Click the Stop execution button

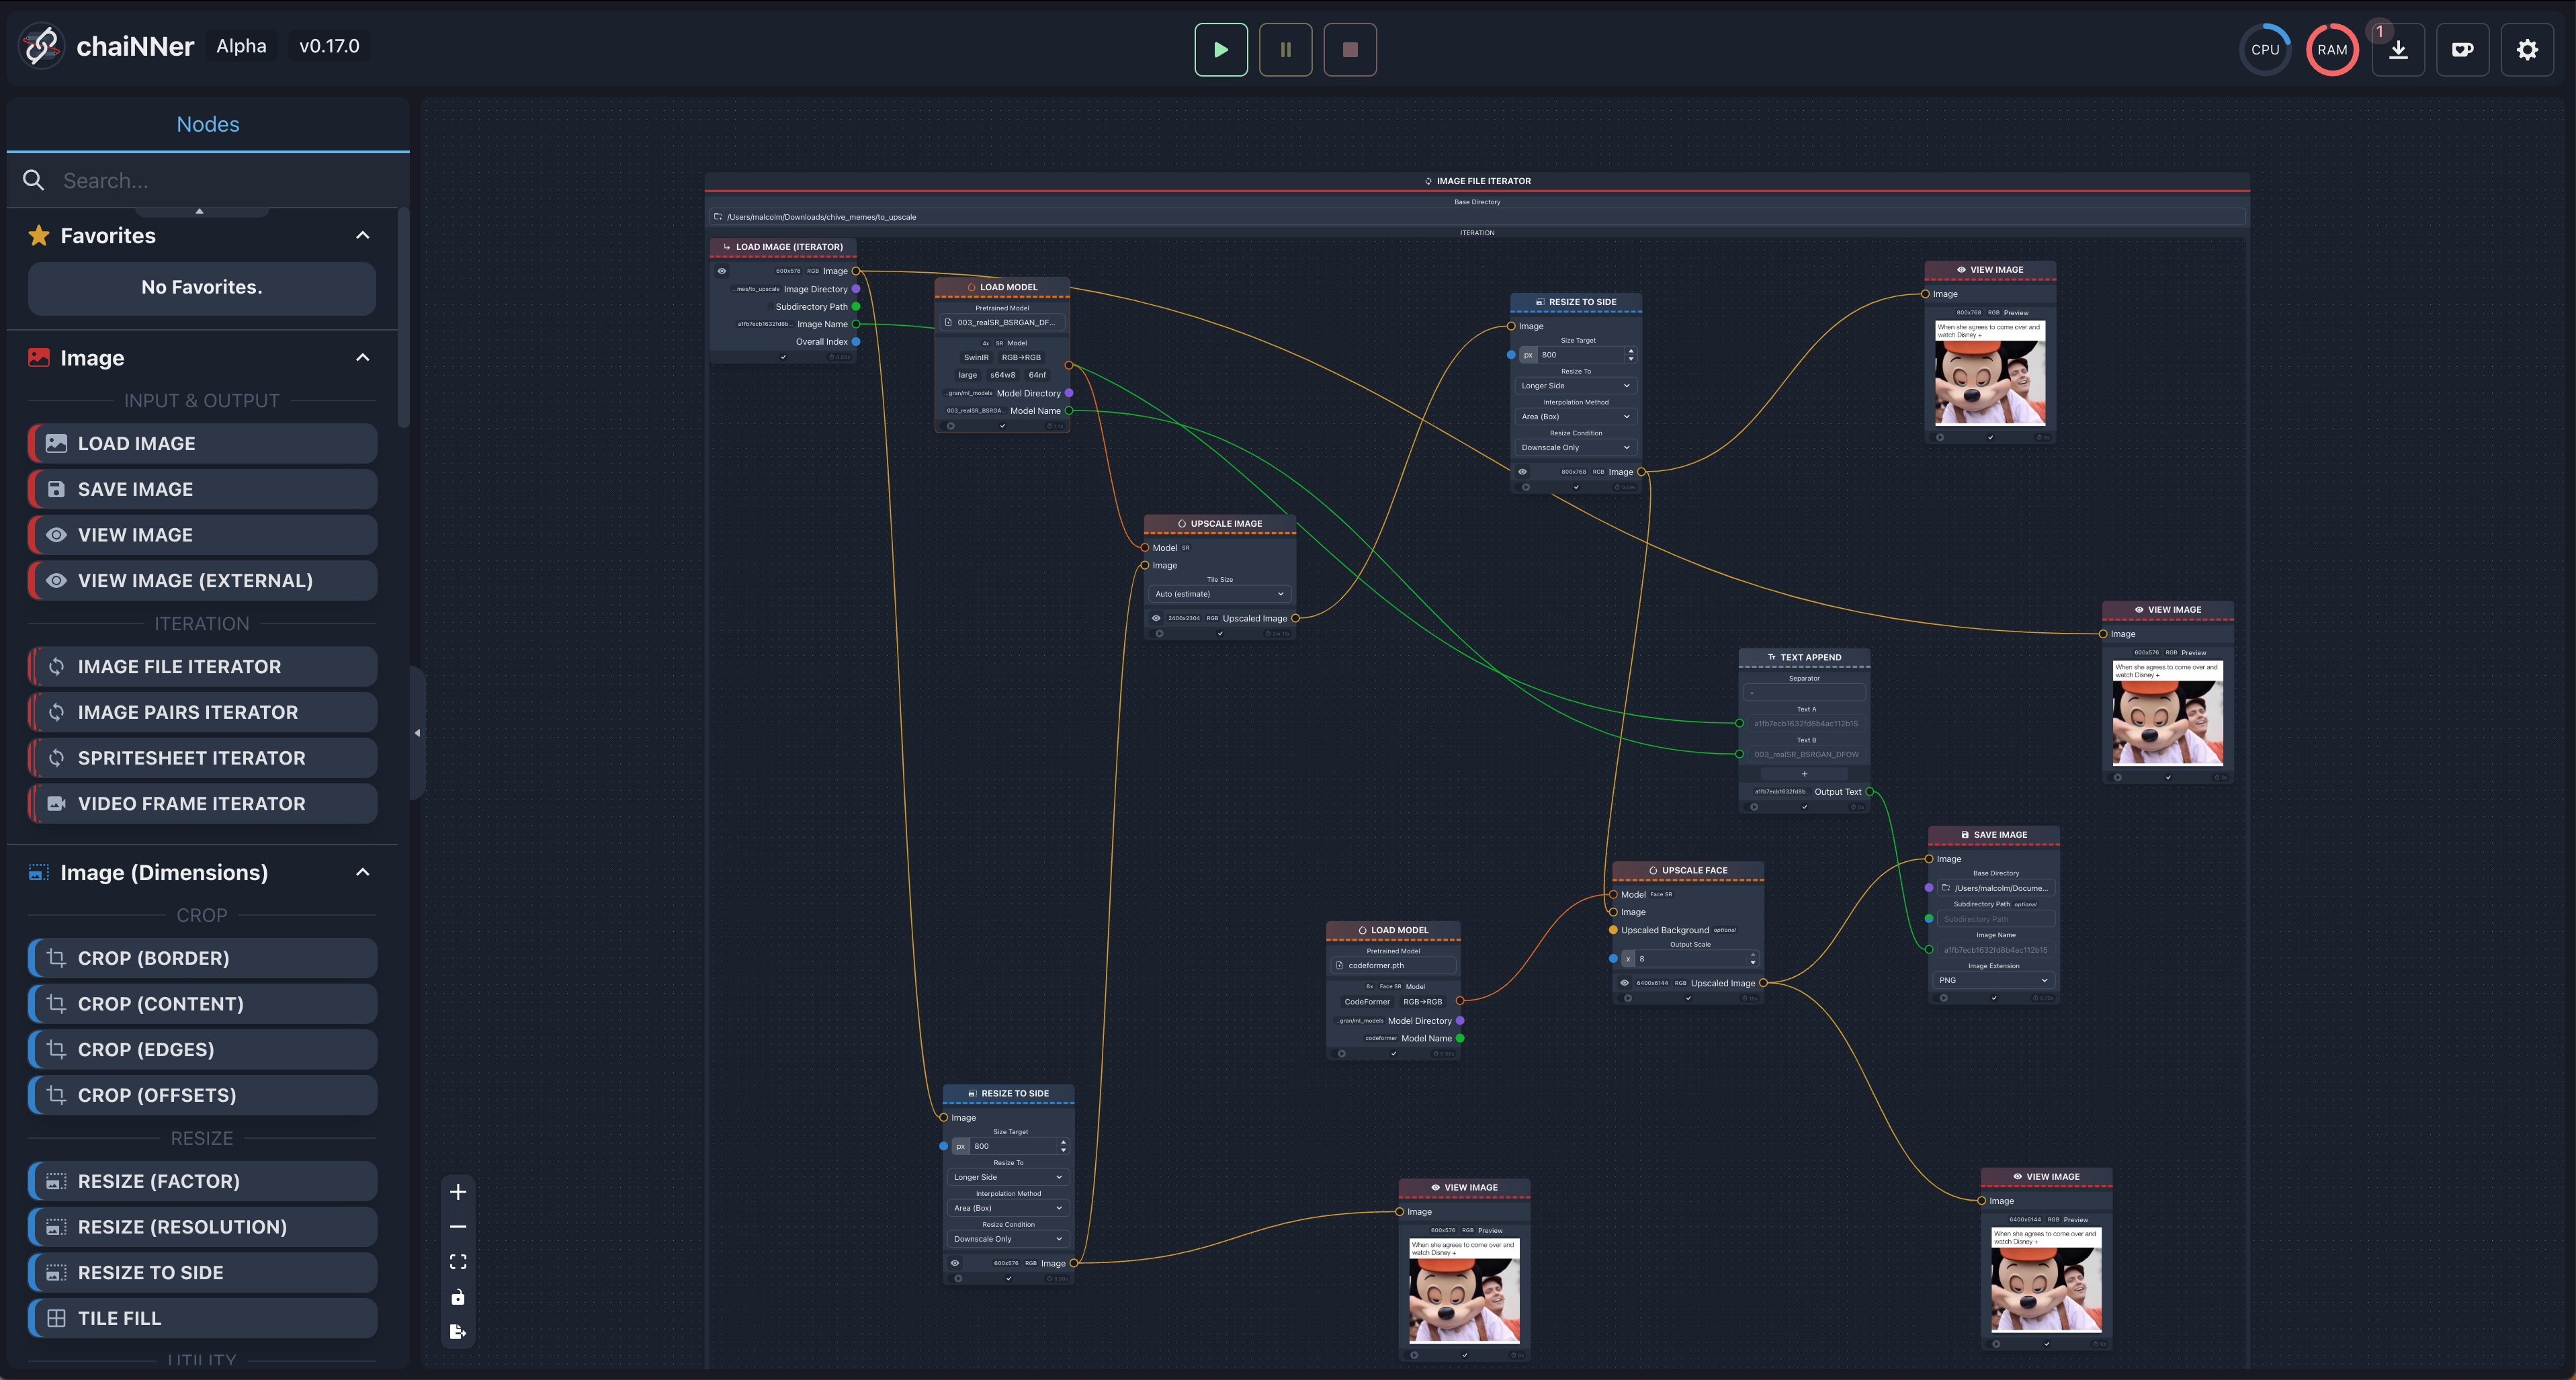pos(1349,49)
